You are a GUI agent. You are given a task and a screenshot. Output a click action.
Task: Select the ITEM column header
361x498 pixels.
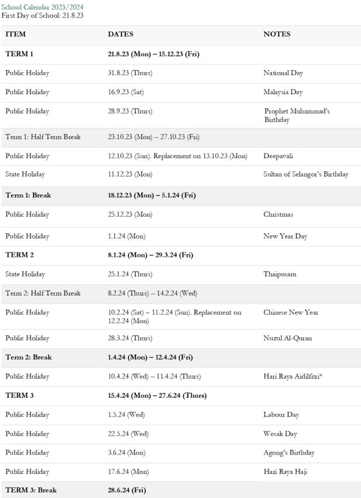(15, 34)
